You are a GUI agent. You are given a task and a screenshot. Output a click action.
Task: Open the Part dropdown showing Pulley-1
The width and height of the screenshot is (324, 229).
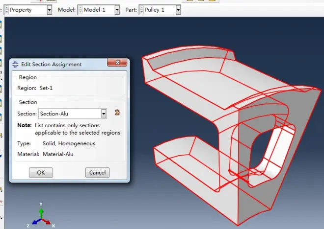click(x=178, y=10)
